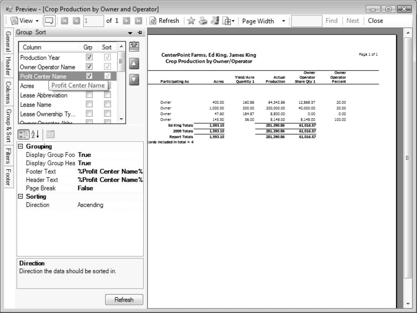Screen dimensions: 417x313
Task: Switch to the Group & Sort tab
Action: coord(9,125)
